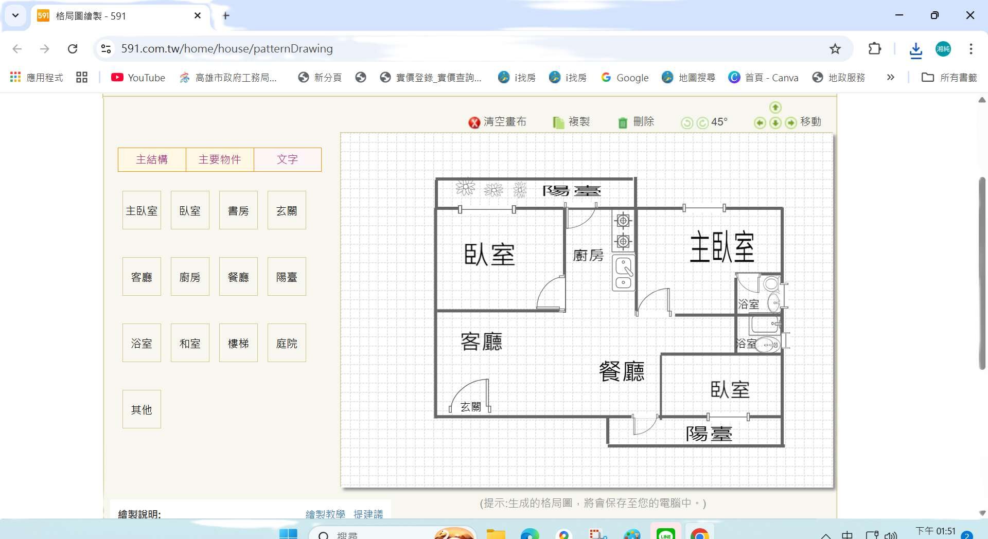Pick the 其他 label button
The height and width of the screenshot is (539, 988).
(x=142, y=409)
